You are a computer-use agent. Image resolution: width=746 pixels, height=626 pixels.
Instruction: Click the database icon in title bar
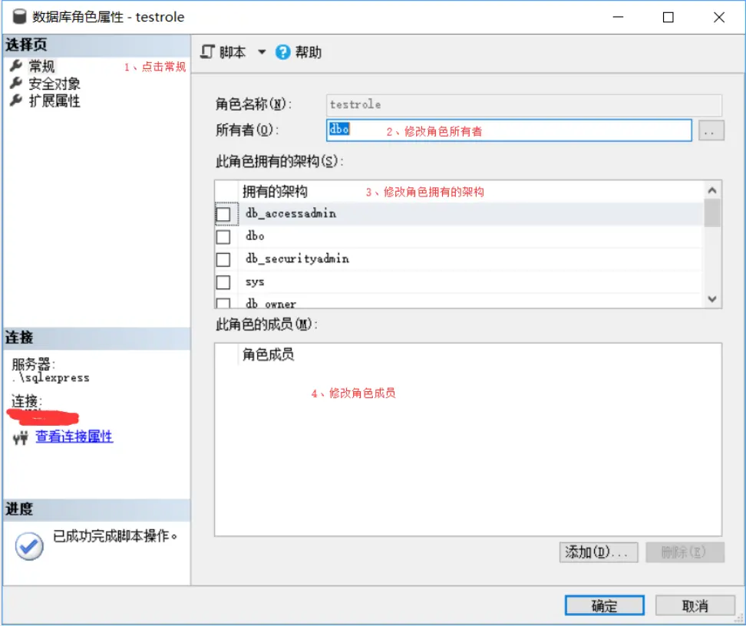click(x=19, y=17)
